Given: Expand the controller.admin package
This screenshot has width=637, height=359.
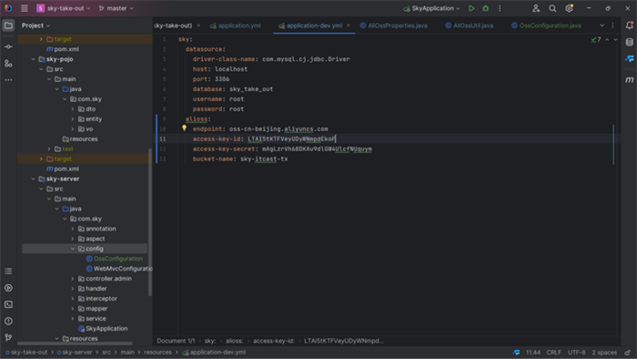Looking at the screenshot, I should [x=73, y=279].
